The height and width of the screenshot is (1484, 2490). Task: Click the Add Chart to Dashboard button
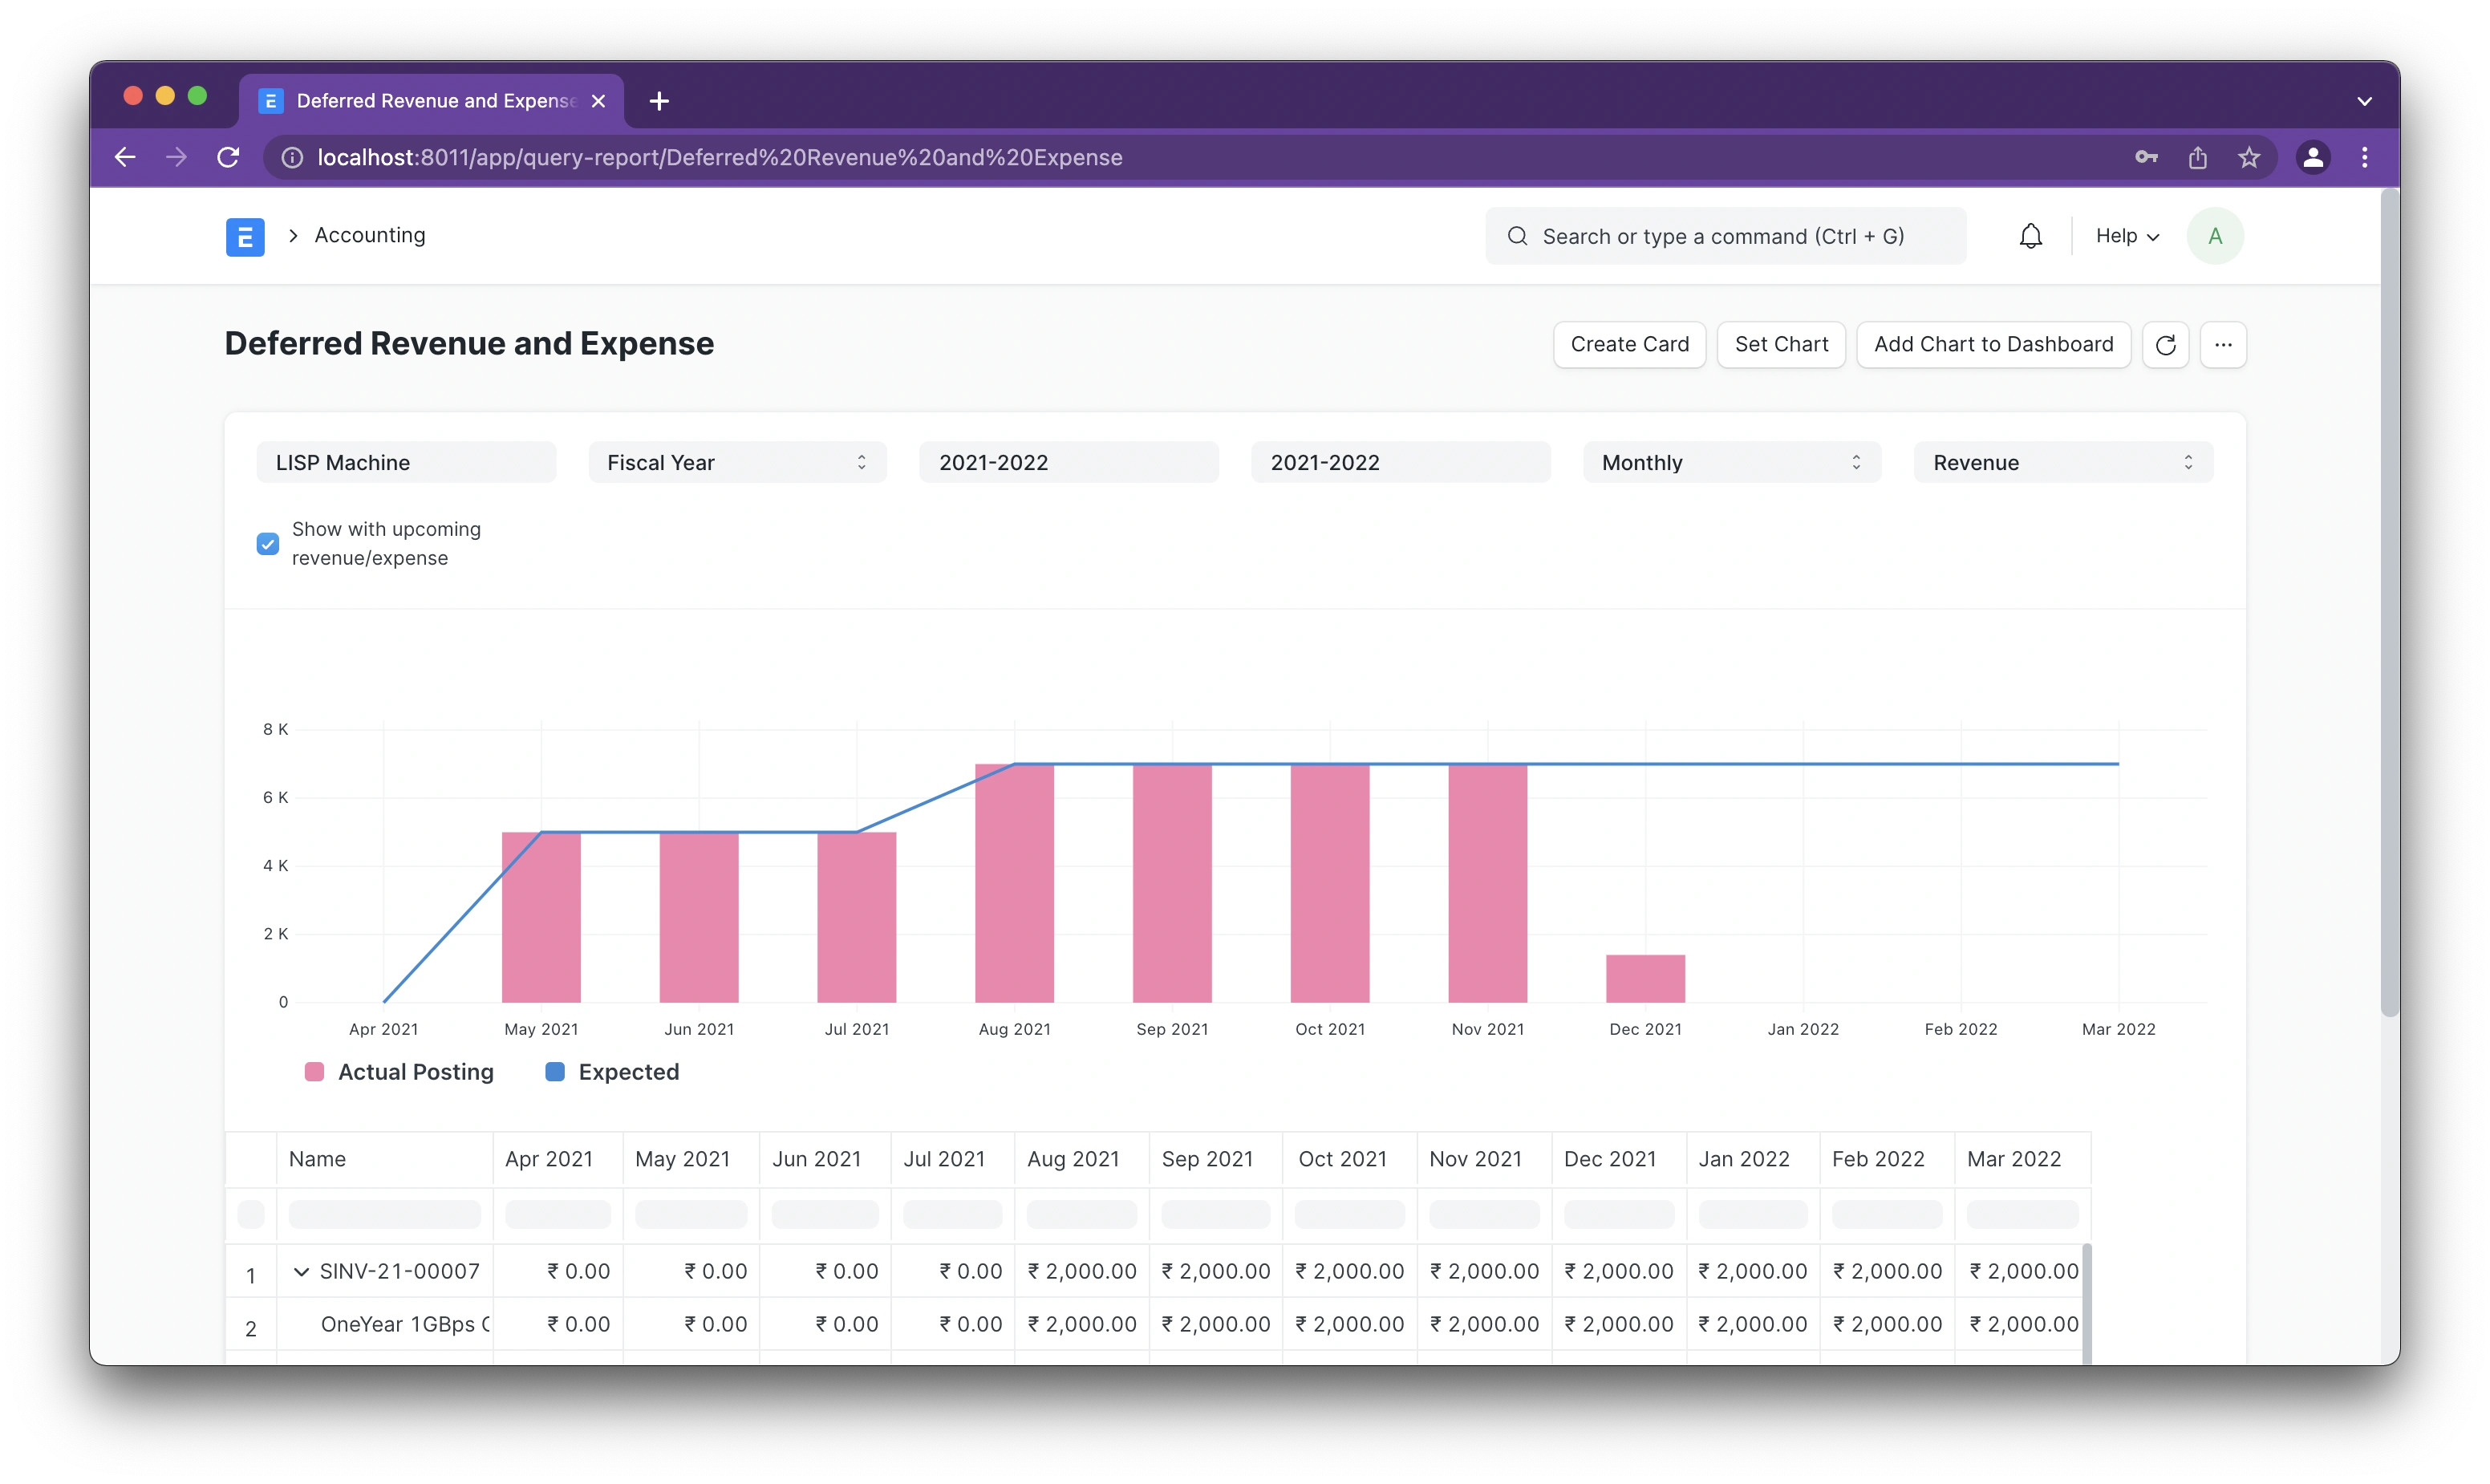pyautogui.click(x=1993, y=344)
